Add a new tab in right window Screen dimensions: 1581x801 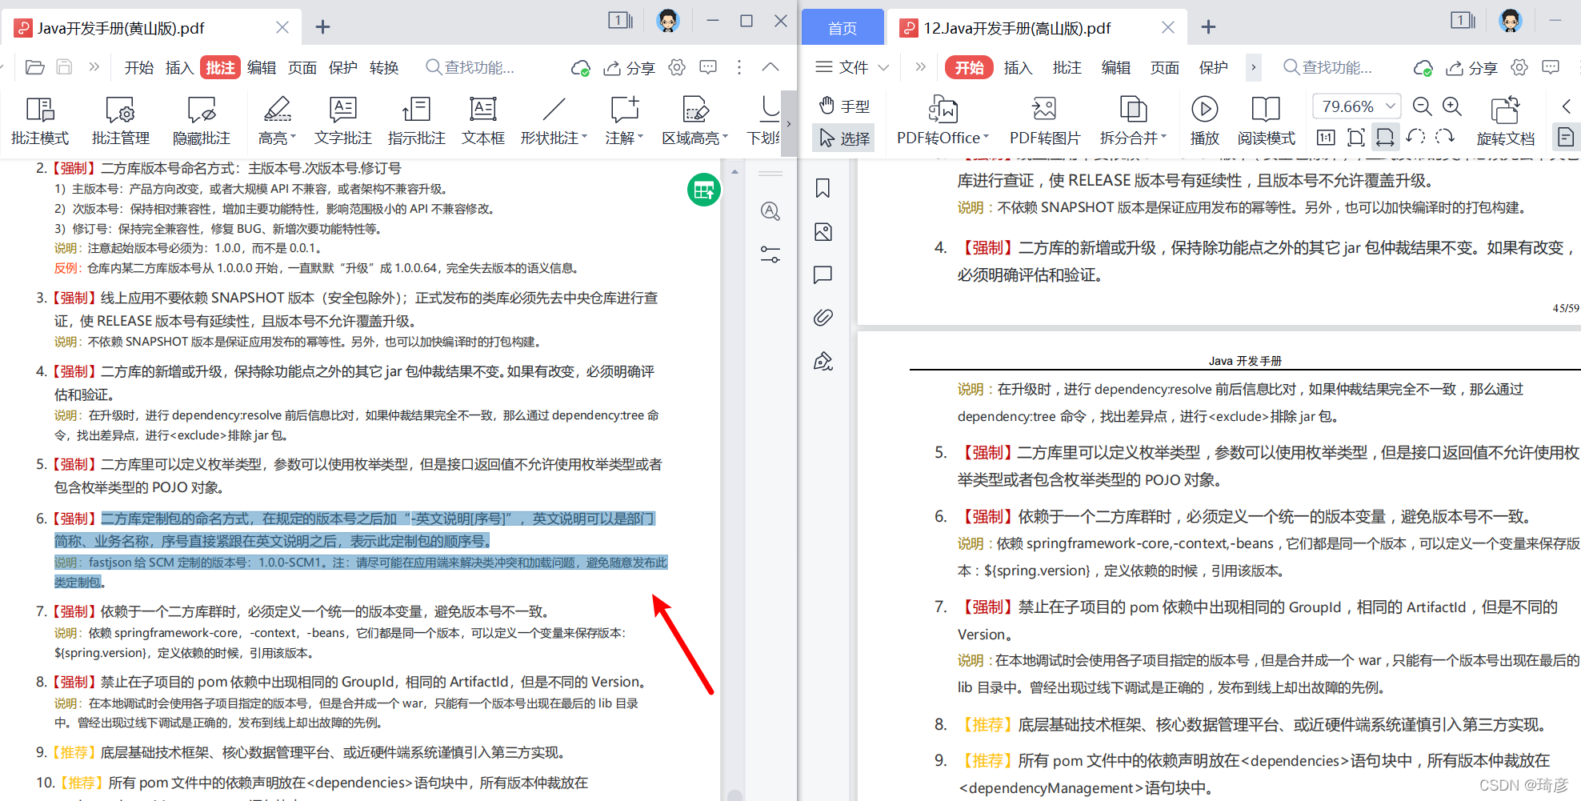(1208, 27)
